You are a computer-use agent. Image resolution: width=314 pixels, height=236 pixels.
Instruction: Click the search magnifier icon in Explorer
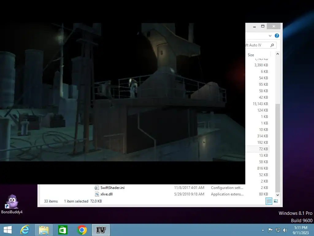pyautogui.click(x=272, y=45)
